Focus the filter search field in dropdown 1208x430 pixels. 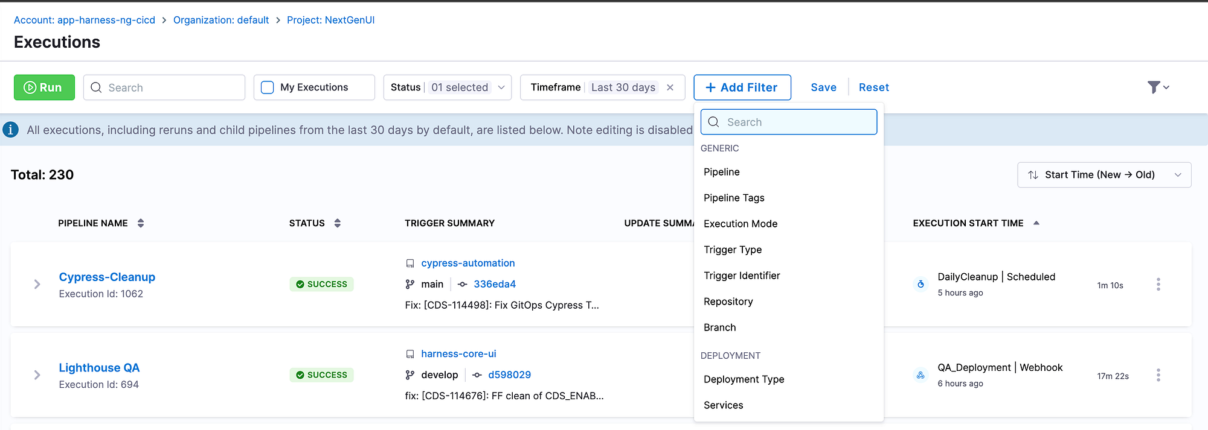[789, 122]
